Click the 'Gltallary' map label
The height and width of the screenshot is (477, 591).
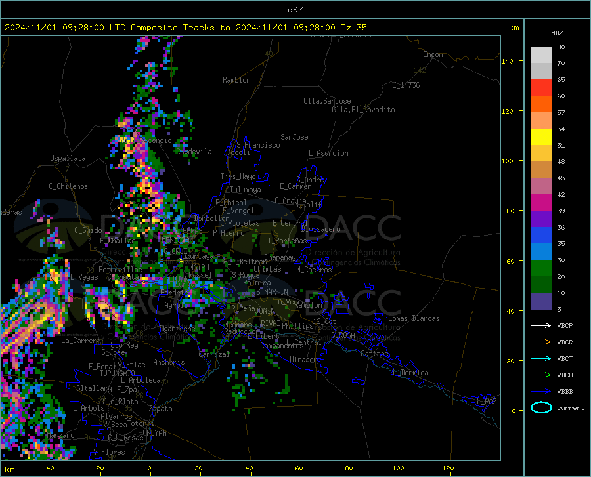(94, 388)
